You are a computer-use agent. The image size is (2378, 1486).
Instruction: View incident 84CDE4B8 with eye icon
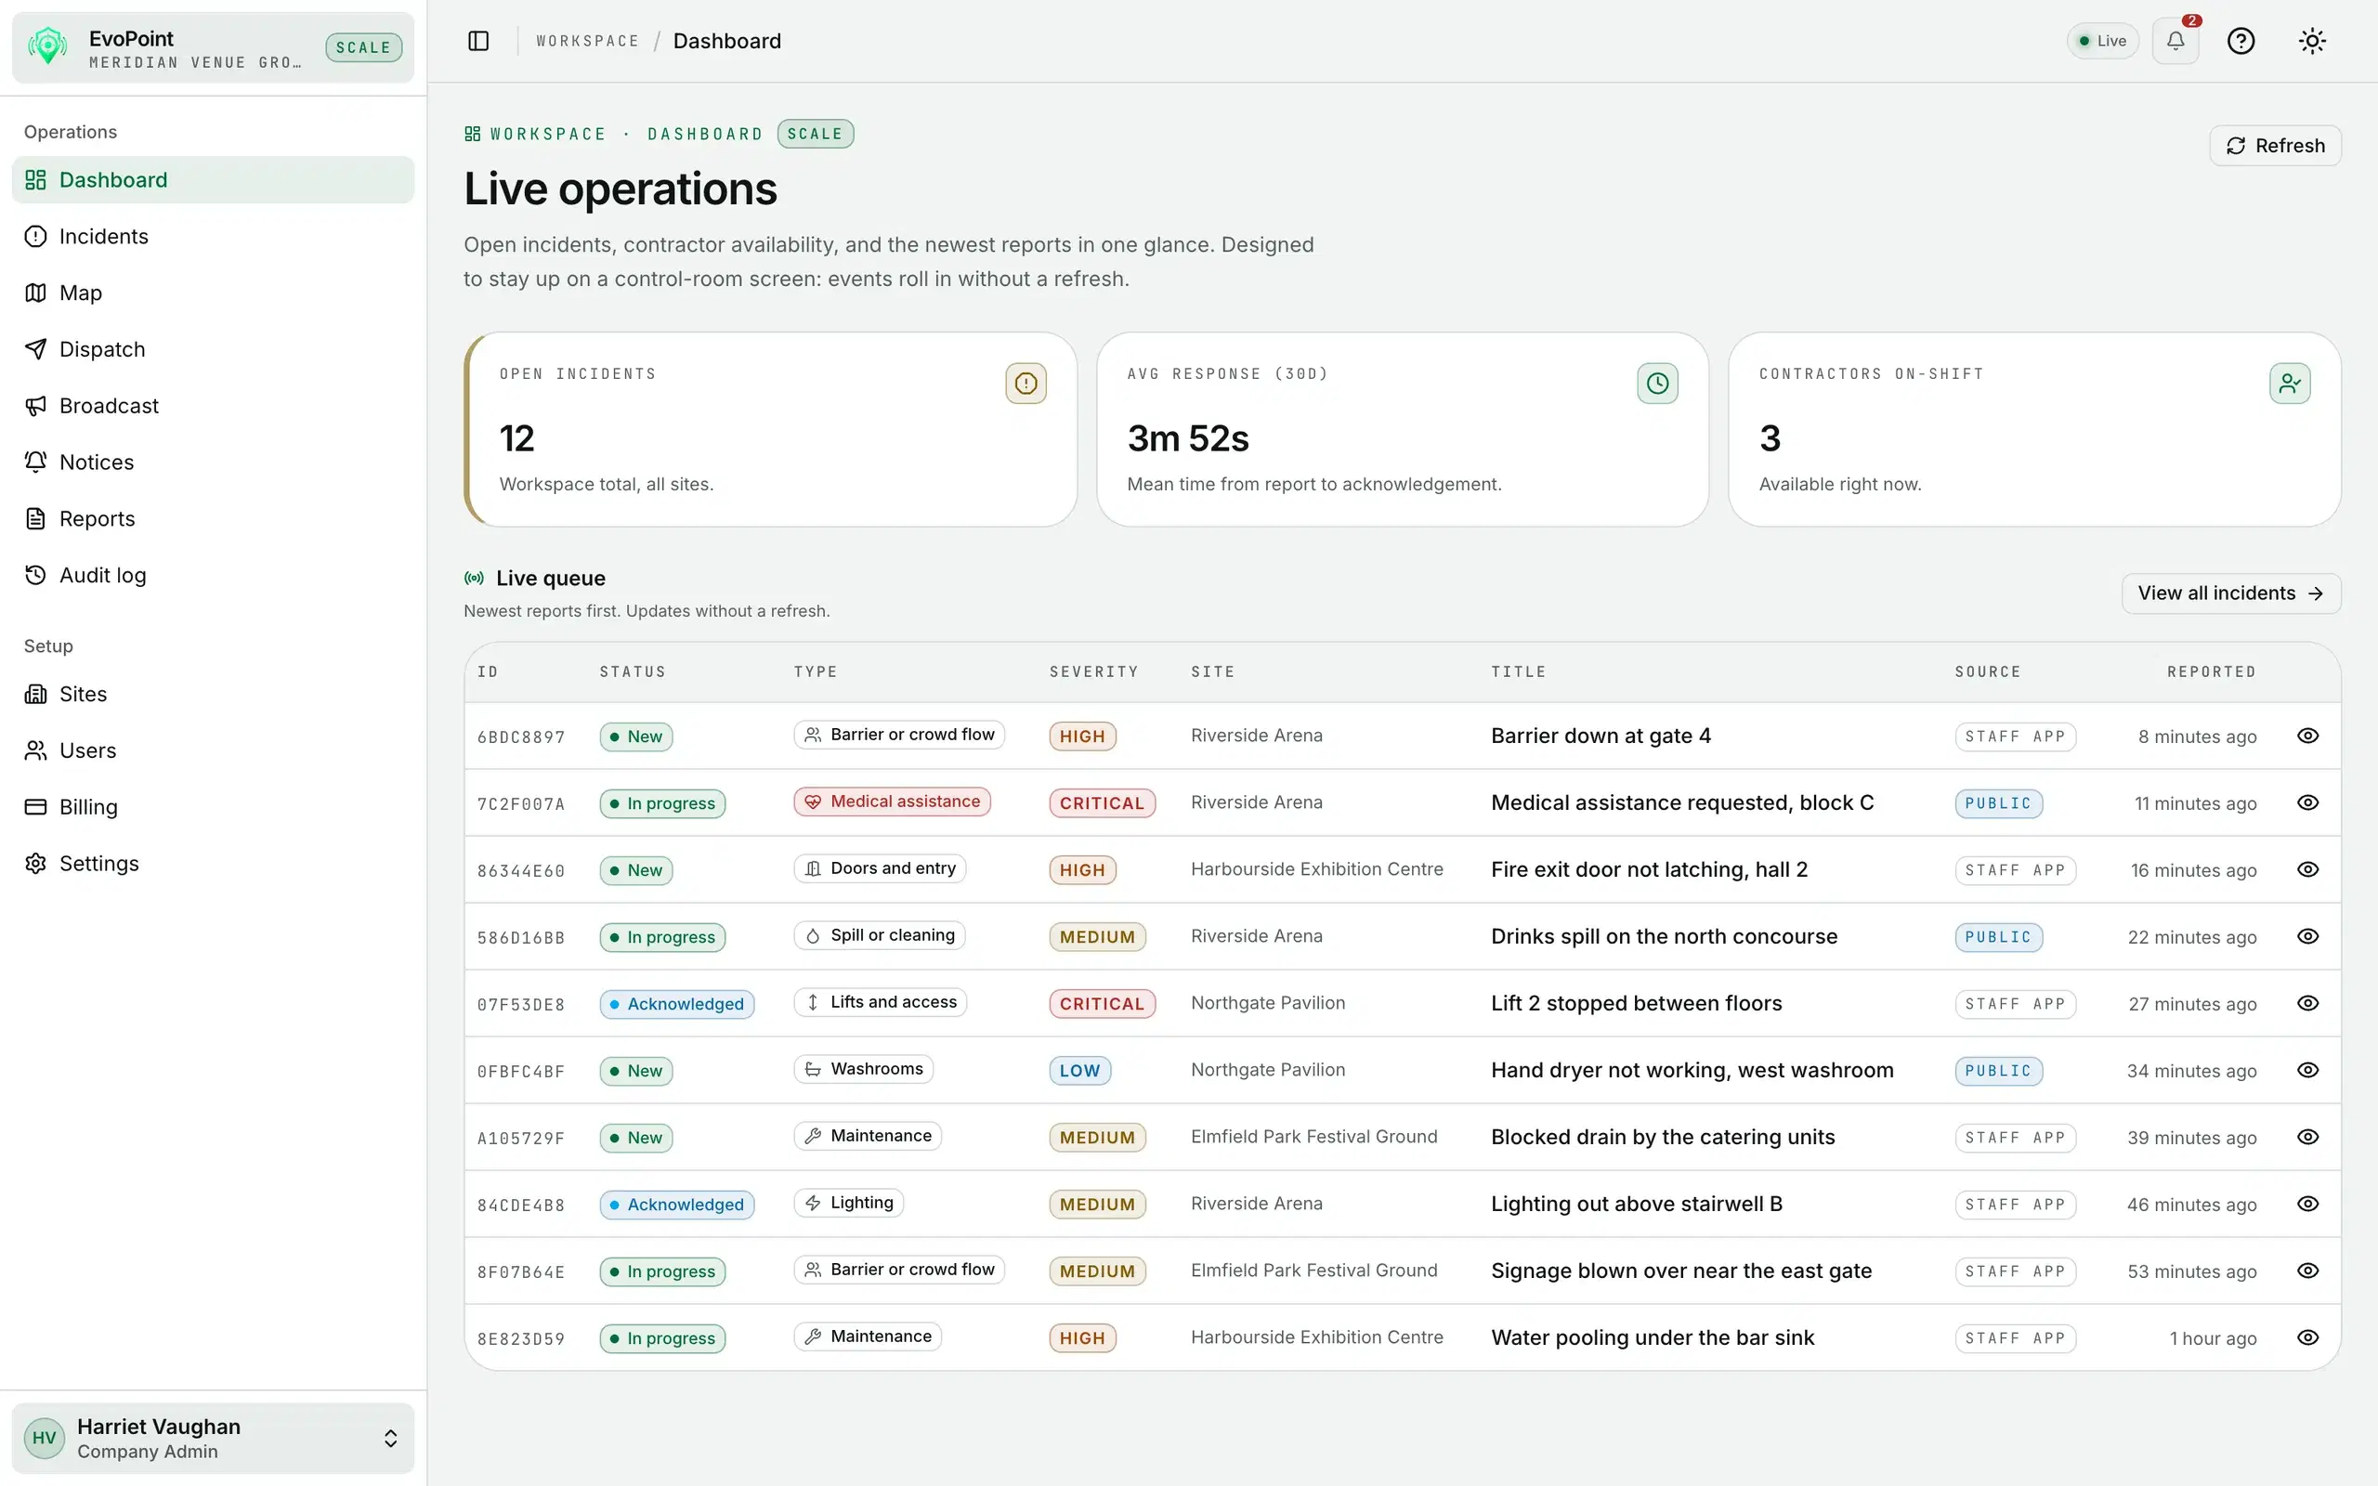(2308, 1203)
